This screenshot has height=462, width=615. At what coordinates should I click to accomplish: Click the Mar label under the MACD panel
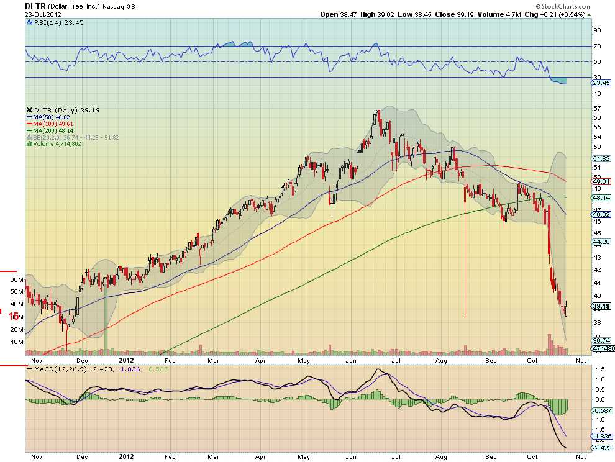[x=213, y=457]
